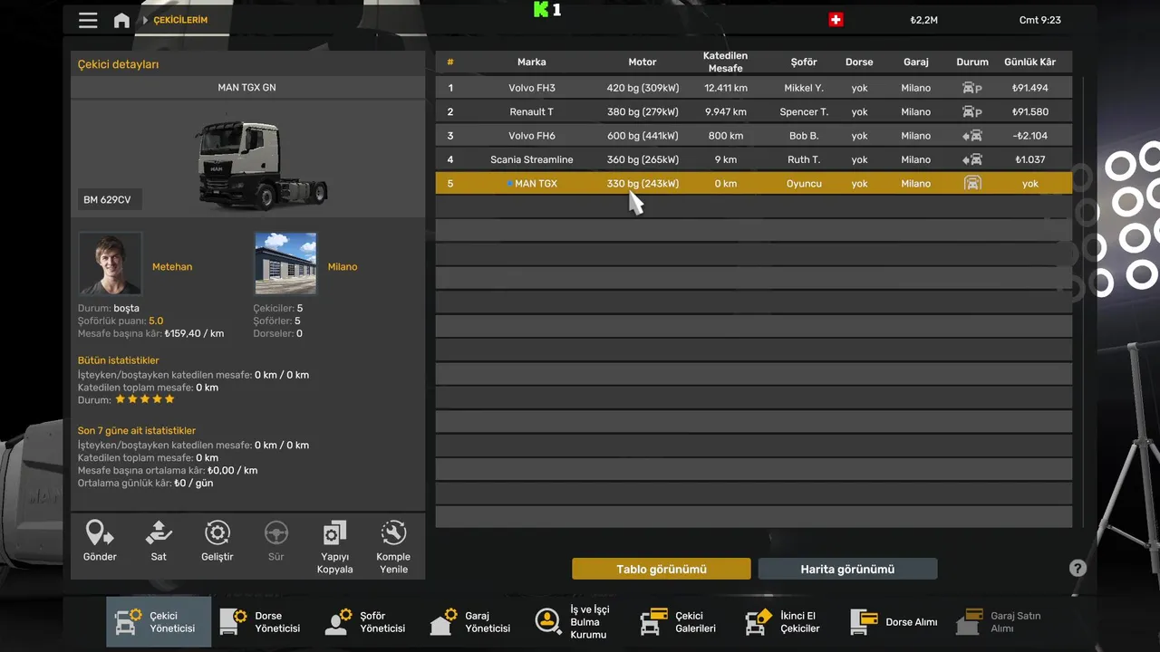Sort table by # column
This screenshot has height=652, width=1160.
[450, 62]
